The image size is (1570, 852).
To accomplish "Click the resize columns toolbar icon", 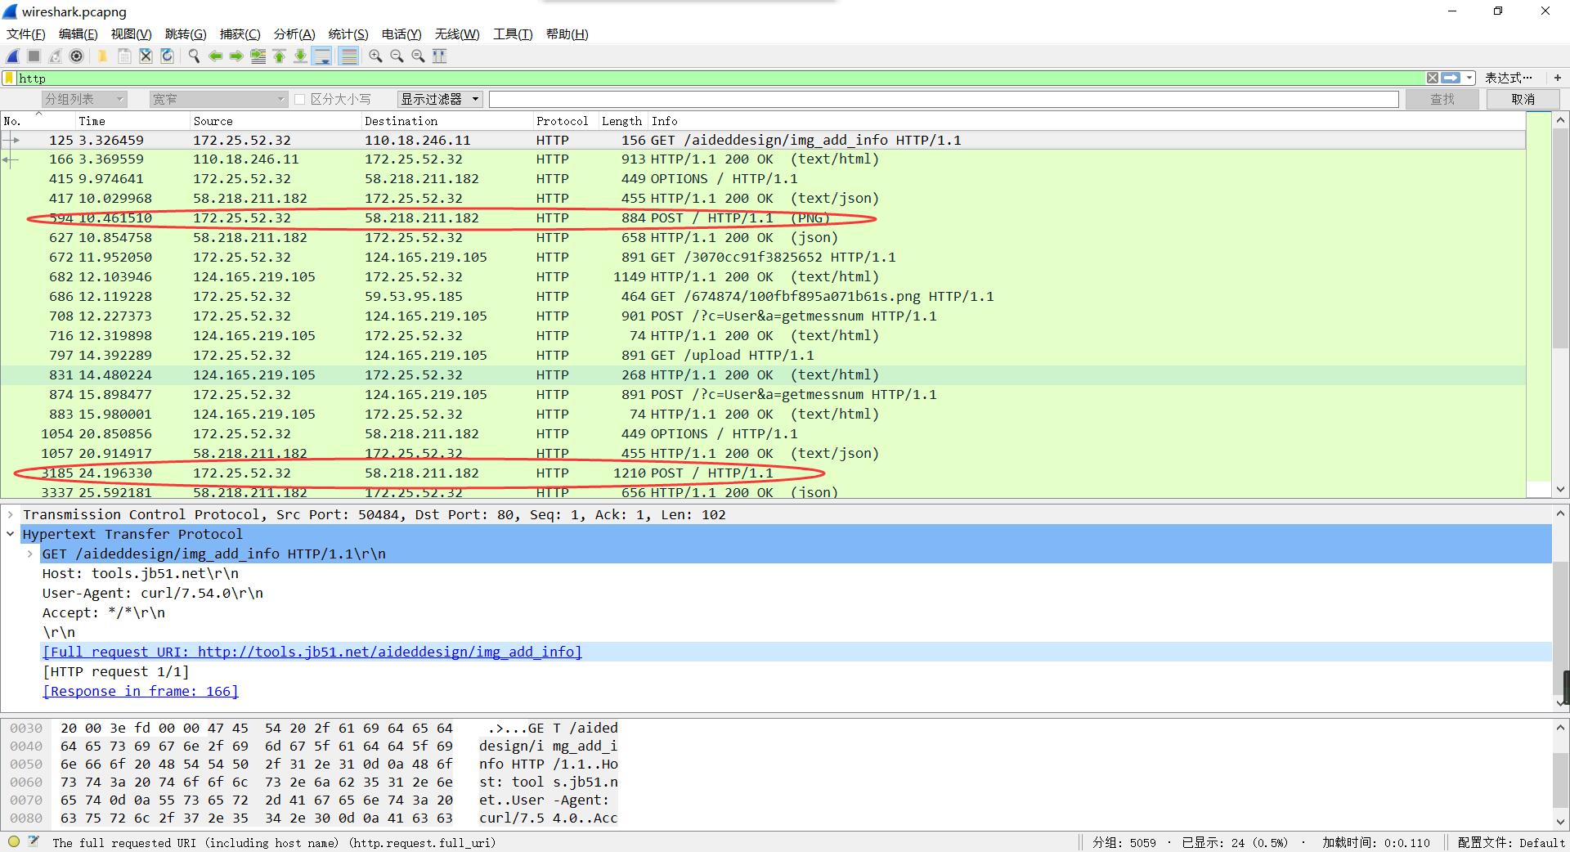I will tap(439, 56).
